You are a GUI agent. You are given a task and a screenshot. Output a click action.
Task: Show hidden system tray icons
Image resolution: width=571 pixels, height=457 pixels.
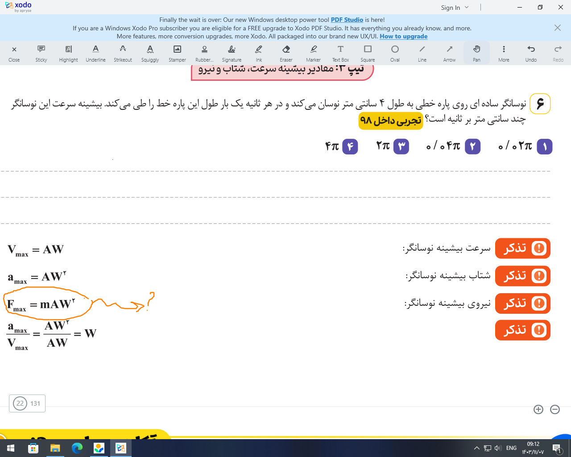coord(476,448)
